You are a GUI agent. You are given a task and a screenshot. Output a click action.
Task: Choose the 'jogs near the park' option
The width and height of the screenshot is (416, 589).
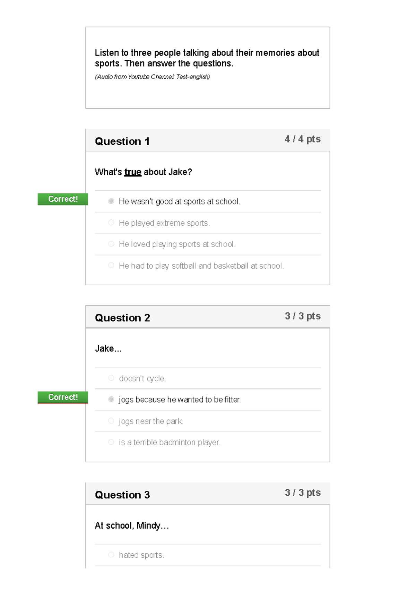point(111,420)
